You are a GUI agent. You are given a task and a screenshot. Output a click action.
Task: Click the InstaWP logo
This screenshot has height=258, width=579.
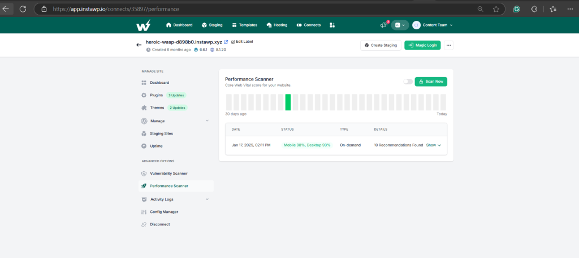pyautogui.click(x=143, y=25)
